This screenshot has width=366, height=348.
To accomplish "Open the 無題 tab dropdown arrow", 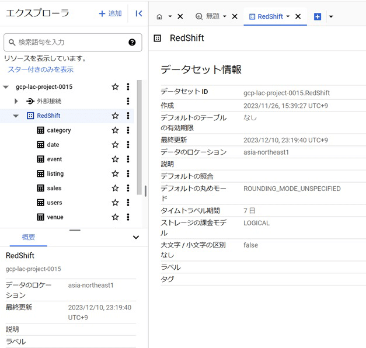I will [x=225, y=16].
